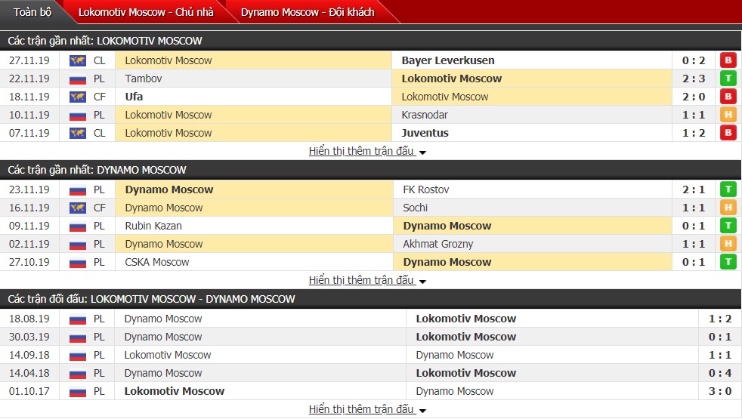Click Russia flag on 10.11.19 Krasnodar row
The height and width of the screenshot is (419, 742).
[x=78, y=115]
